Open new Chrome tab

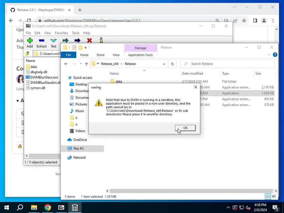[80, 10]
